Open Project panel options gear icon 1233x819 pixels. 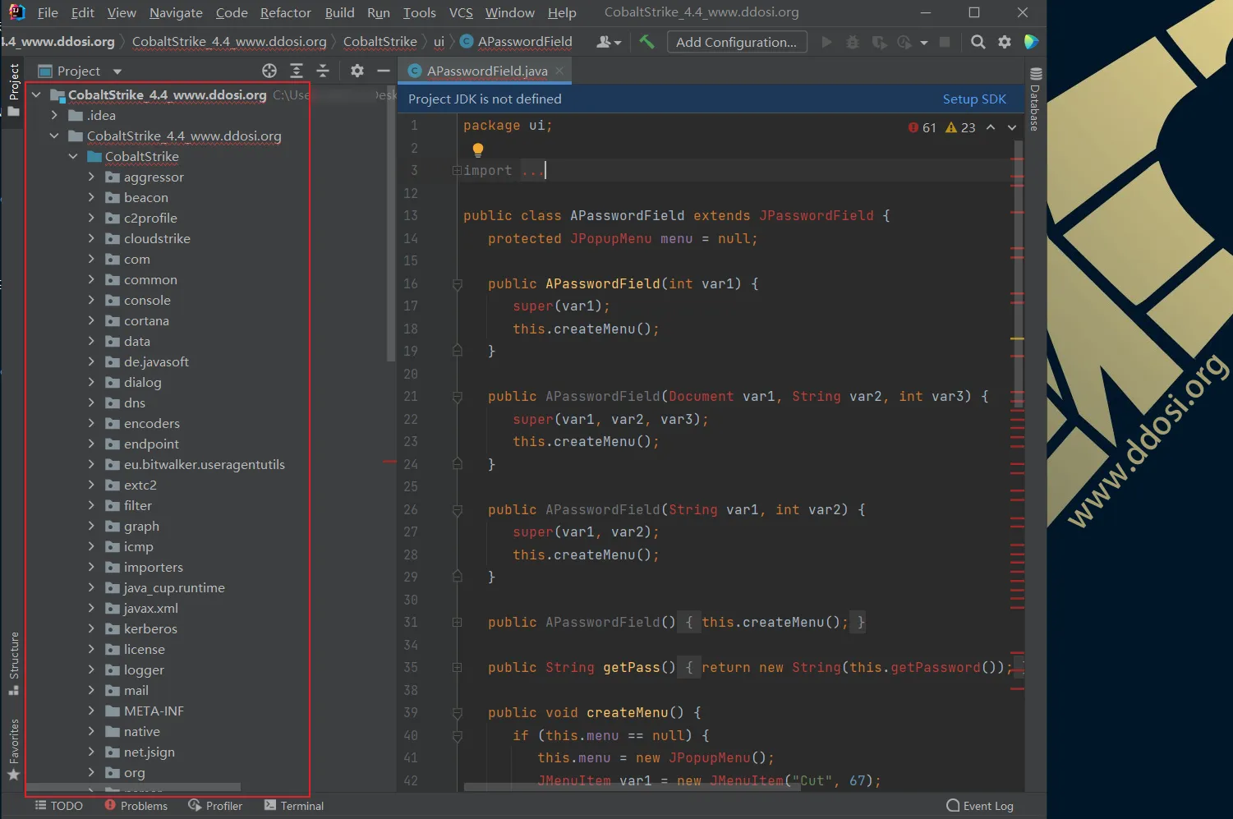357,71
